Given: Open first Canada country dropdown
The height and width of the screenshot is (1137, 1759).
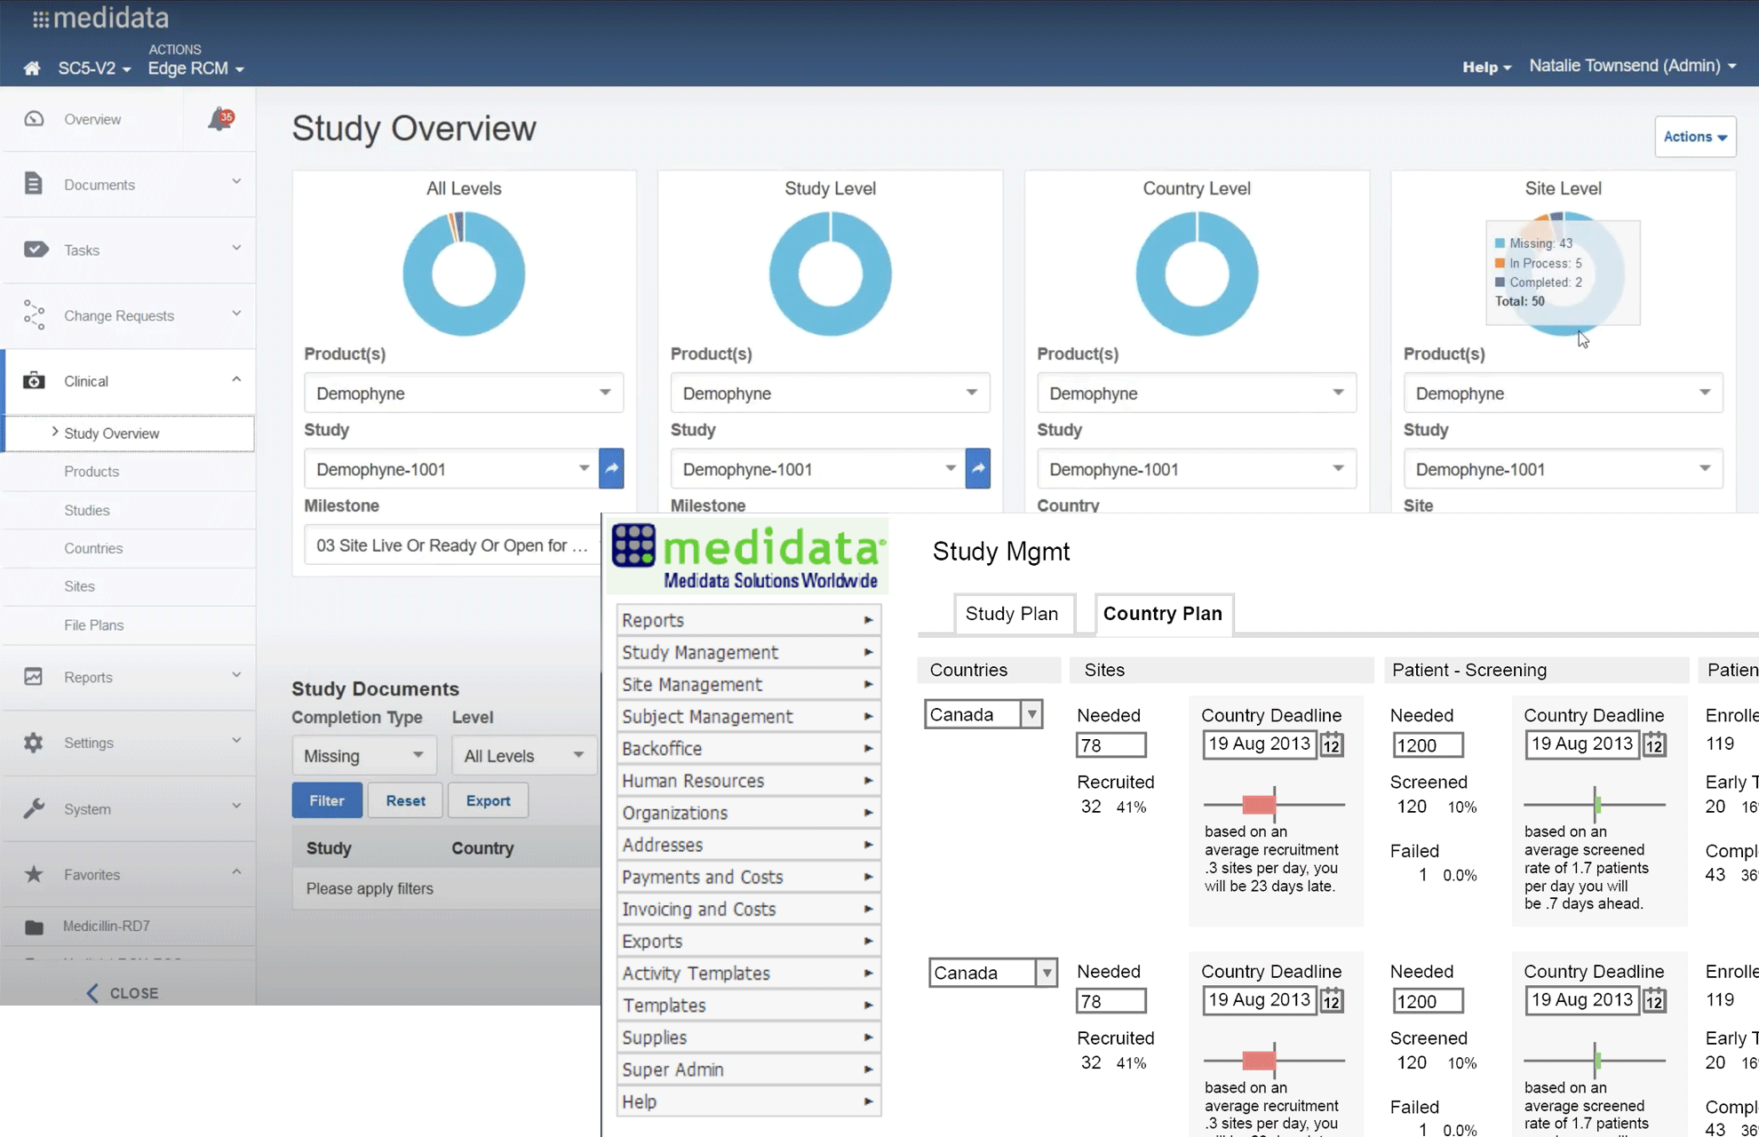Looking at the screenshot, I should [x=983, y=714].
